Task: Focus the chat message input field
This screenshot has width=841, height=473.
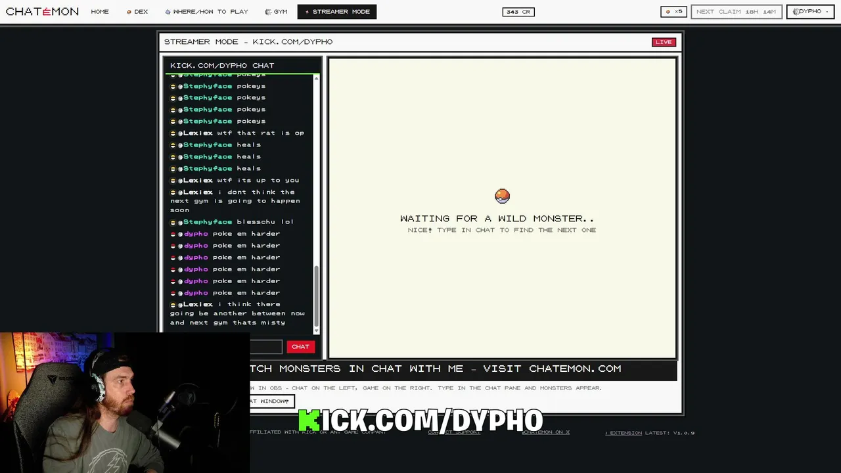Action: (265, 346)
